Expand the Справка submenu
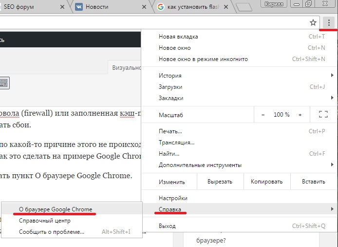The image size is (338, 247). [239, 209]
